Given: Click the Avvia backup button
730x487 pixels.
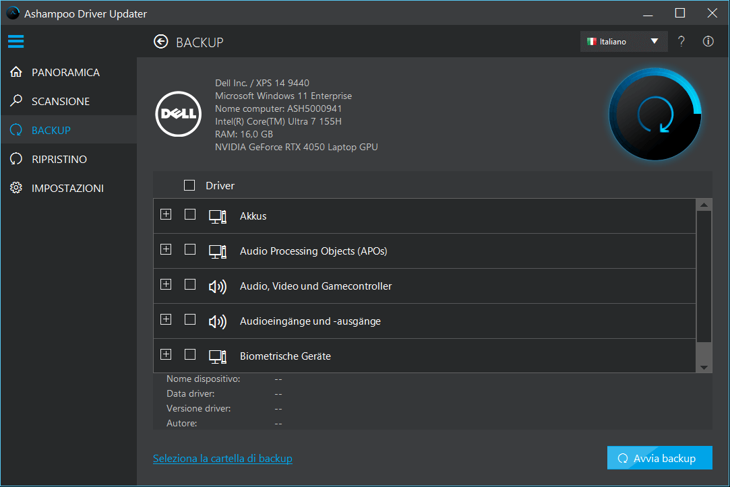Looking at the screenshot, I should point(659,457).
